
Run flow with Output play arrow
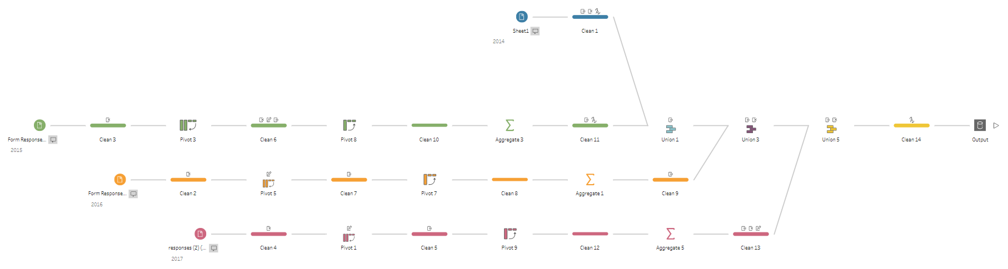click(996, 125)
